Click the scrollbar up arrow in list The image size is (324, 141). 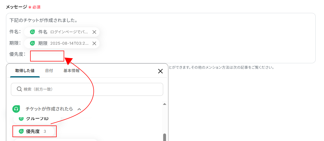[x=164, y=104]
